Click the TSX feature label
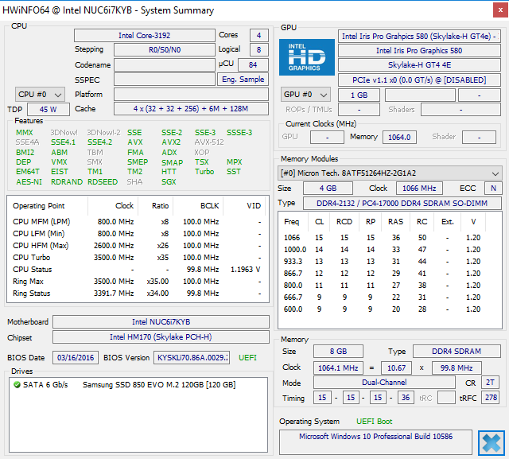The image size is (509, 459). 201,162
